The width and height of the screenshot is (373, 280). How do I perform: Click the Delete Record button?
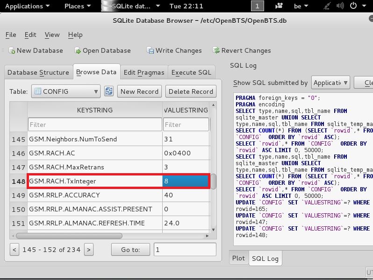point(191,91)
